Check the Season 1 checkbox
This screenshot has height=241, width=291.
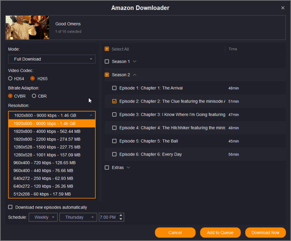pyautogui.click(x=107, y=62)
